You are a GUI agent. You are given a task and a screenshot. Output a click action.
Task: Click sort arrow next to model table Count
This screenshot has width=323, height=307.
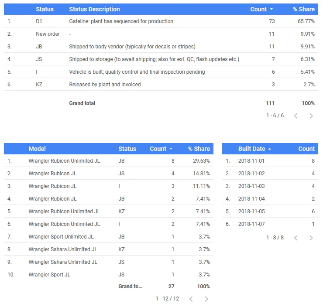coord(171,149)
